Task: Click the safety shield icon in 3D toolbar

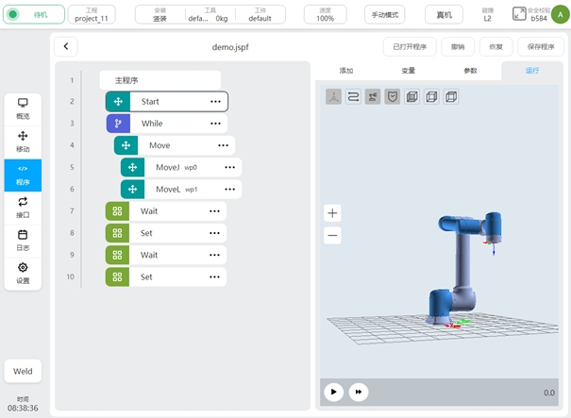Action: (x=392, y=96)
